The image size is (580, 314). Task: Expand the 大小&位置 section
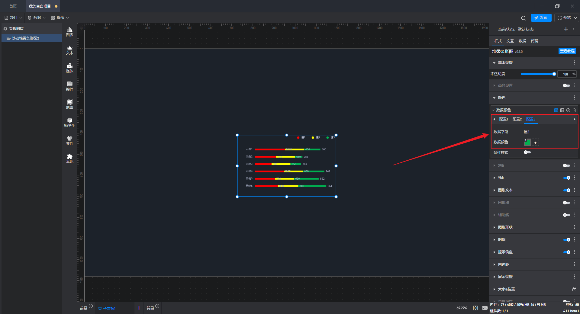pyautogui.click(x=494, y=289)
